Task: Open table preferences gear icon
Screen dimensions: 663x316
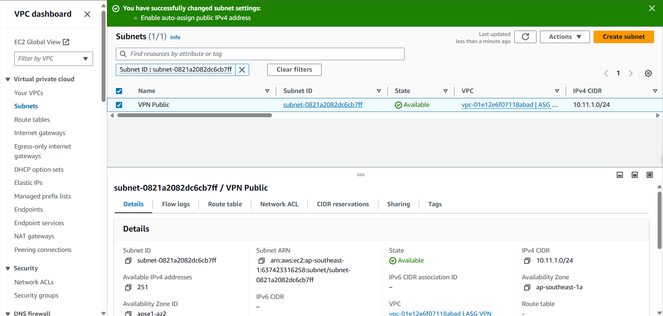Action: pyautogui.click(x=648, y=73)
